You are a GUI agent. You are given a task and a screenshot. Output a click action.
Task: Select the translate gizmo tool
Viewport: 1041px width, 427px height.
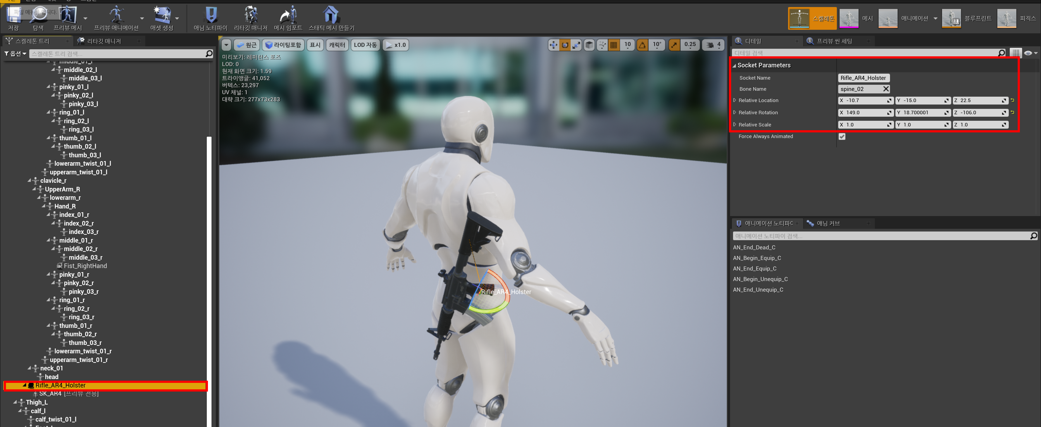point(553,45)
